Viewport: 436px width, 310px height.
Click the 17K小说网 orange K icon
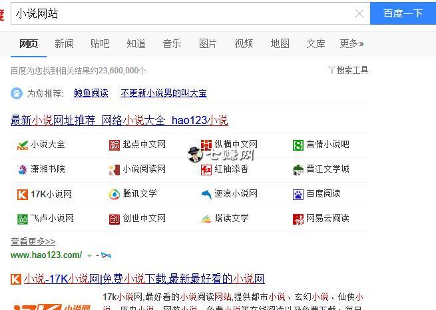pyautogui.click(x=23, y=195)
